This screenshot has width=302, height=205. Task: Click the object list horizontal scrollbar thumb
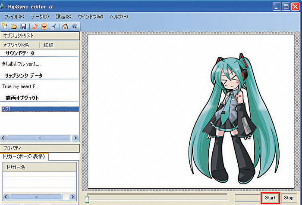[39, 138]
